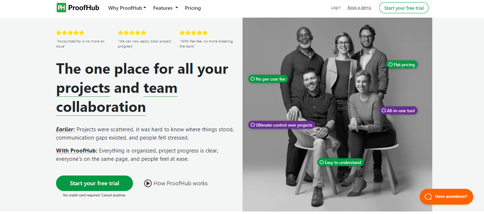Image resolution: width=484 pixels, height=214 pixels.
Task: Click "We can now easily track project progress" quote
Action: (x=144, y=44)
